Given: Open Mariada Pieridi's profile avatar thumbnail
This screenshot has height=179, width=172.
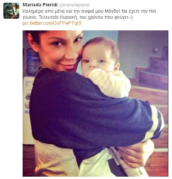Looking at the screenshot, I should (11, 11).
